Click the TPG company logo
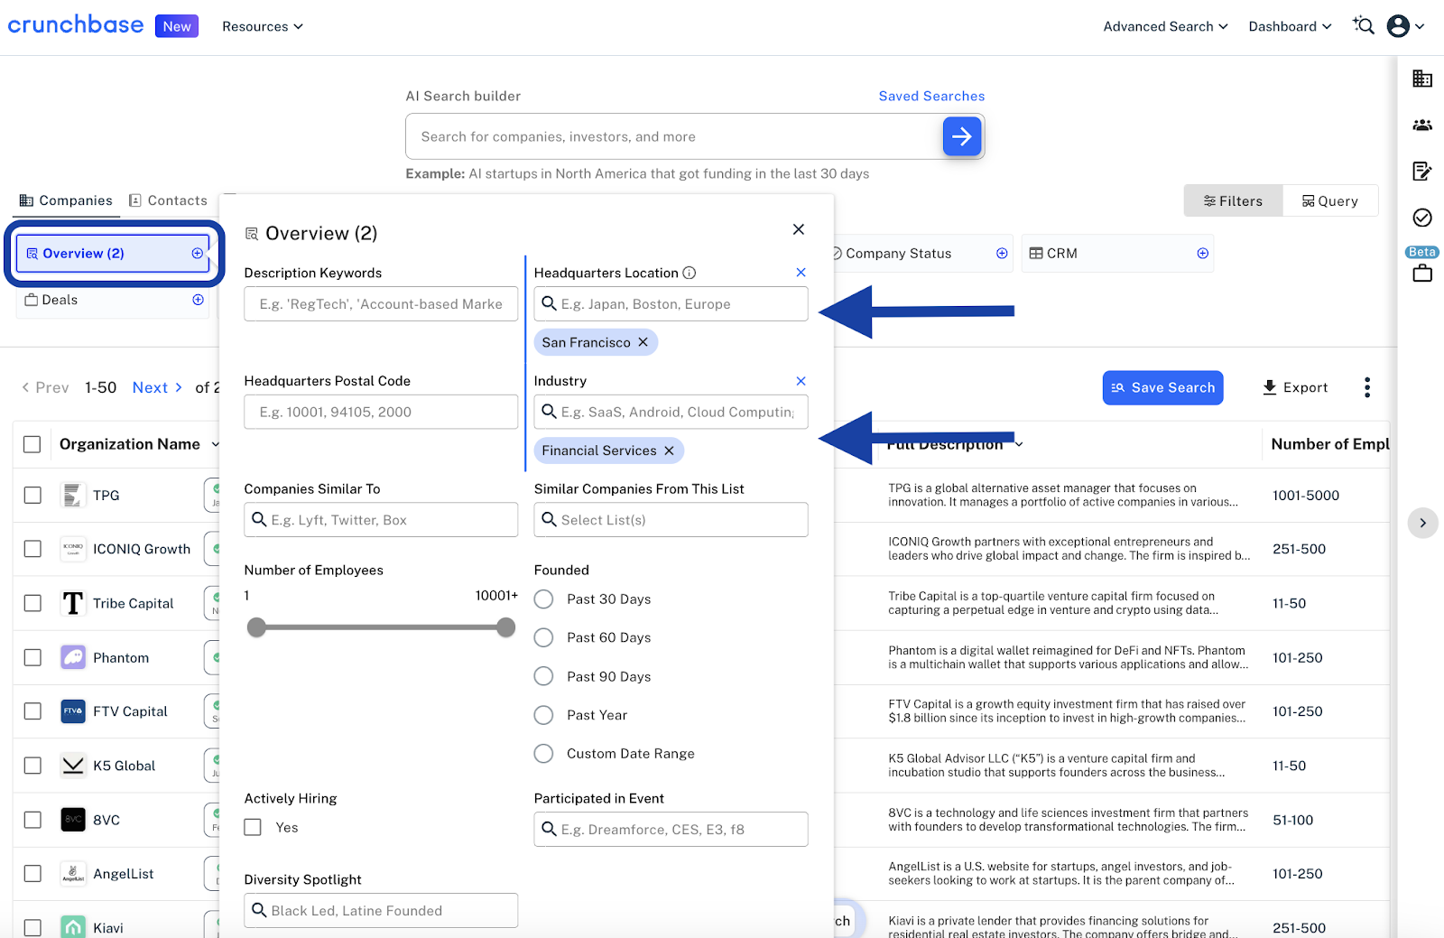The image size is (1444, 938). coord(73,495)
